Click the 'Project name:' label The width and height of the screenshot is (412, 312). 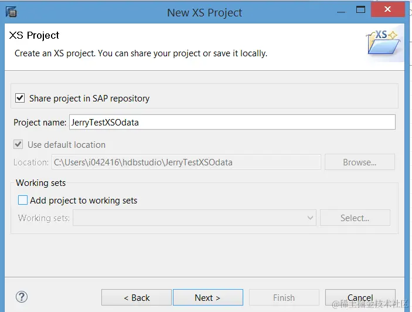40,122
